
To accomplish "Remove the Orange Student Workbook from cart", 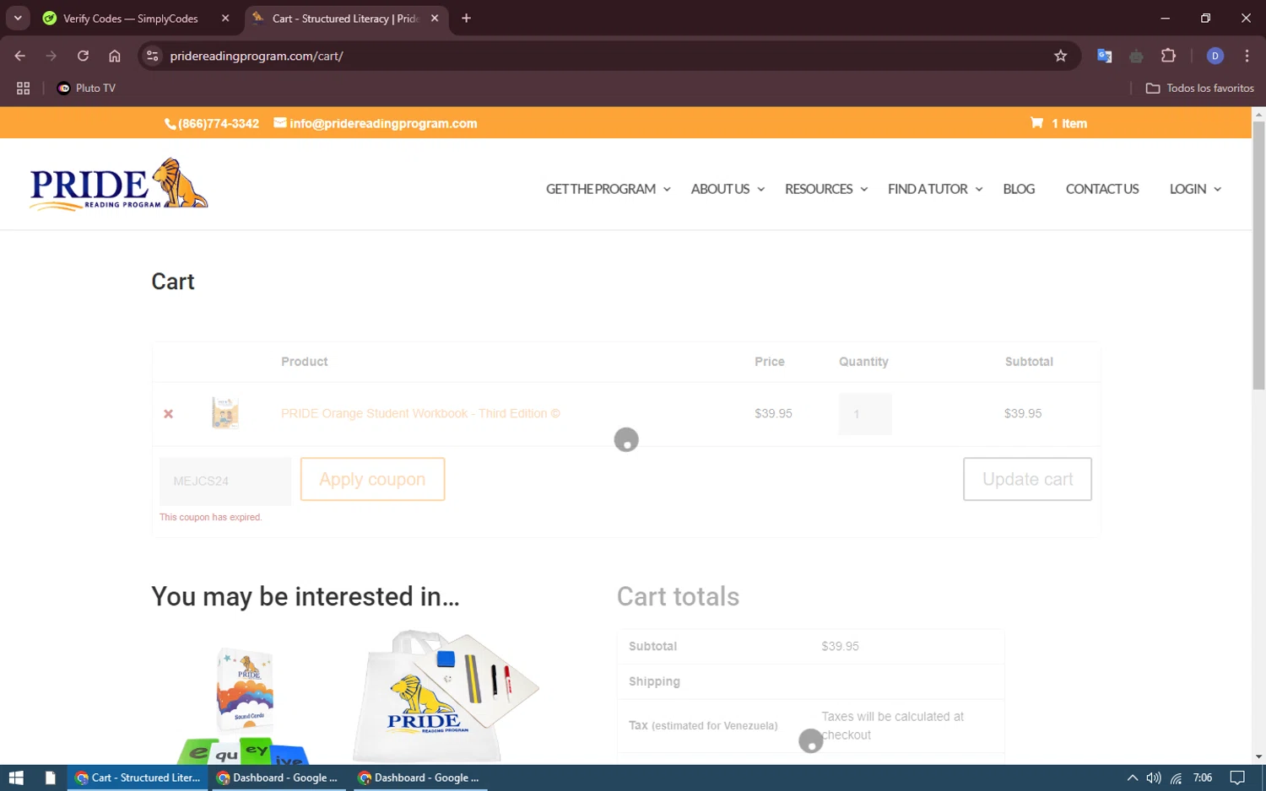I will point(168,414).
